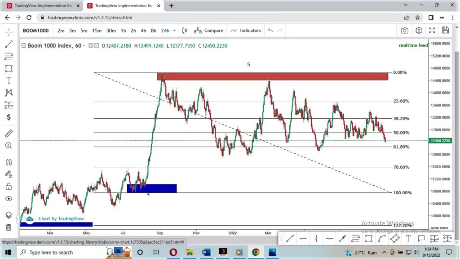This screenshot has height=259, width=460.
Task: Hide all drawings with eye icon
Action: pos(9,199)
